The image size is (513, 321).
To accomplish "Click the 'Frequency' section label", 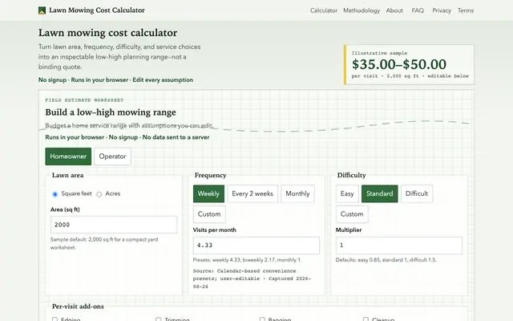I will coord(210,175).
